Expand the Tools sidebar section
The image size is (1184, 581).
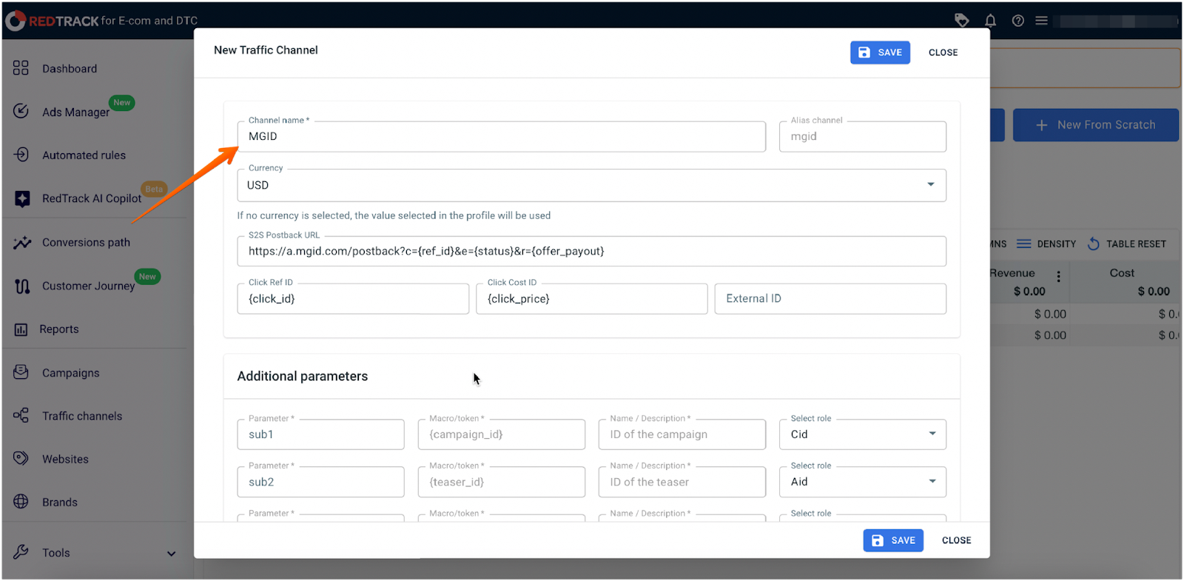(x=171, y=554)
